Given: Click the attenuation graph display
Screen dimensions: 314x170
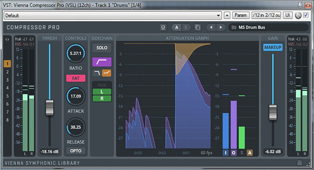Looking at the screenshot, I should coord(167,95).
